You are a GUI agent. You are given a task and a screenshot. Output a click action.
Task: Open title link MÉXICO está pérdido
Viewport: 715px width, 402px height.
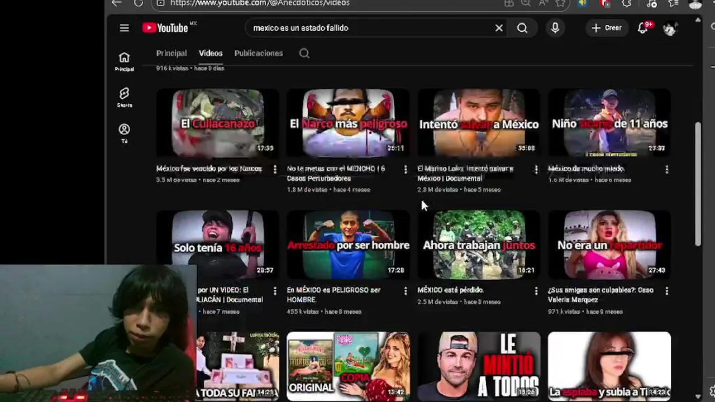pyautogui.click(x=450, y=290)
